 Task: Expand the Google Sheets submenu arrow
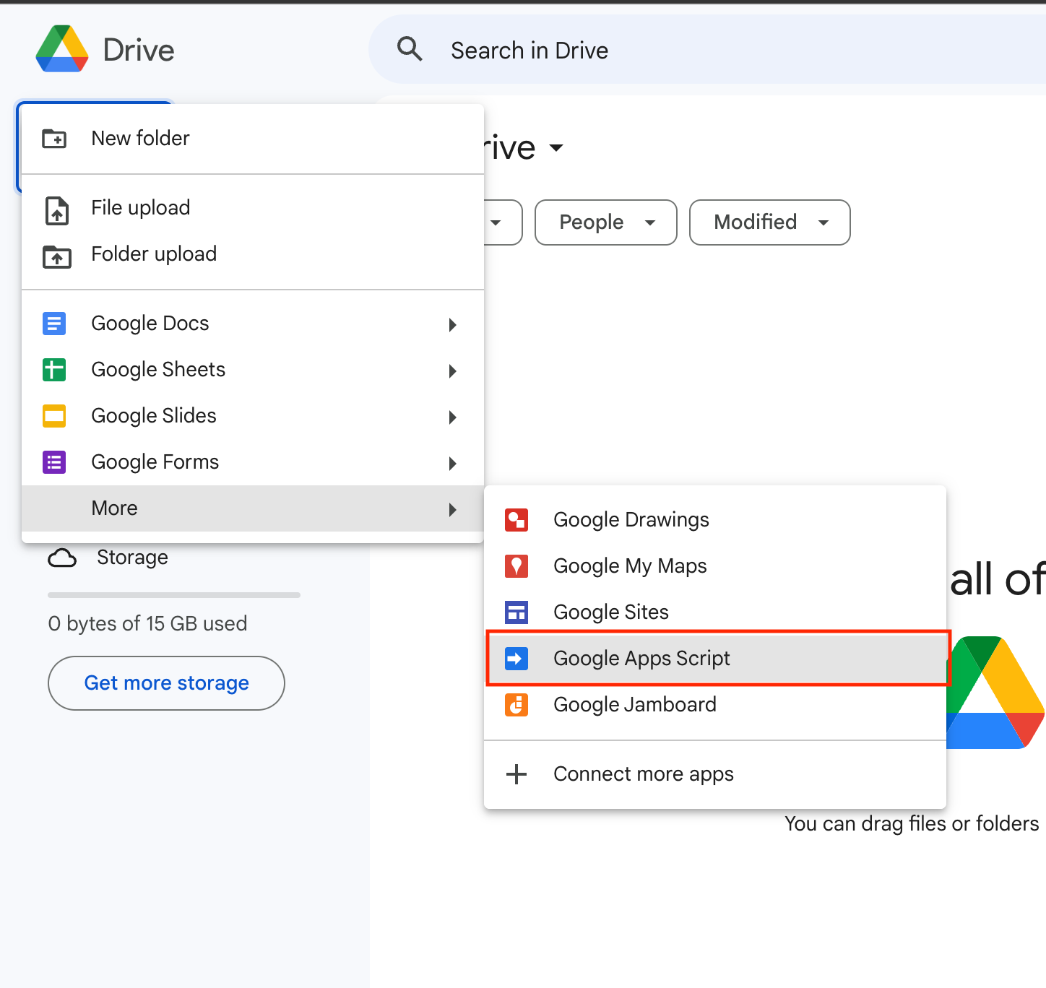point(453,370)
